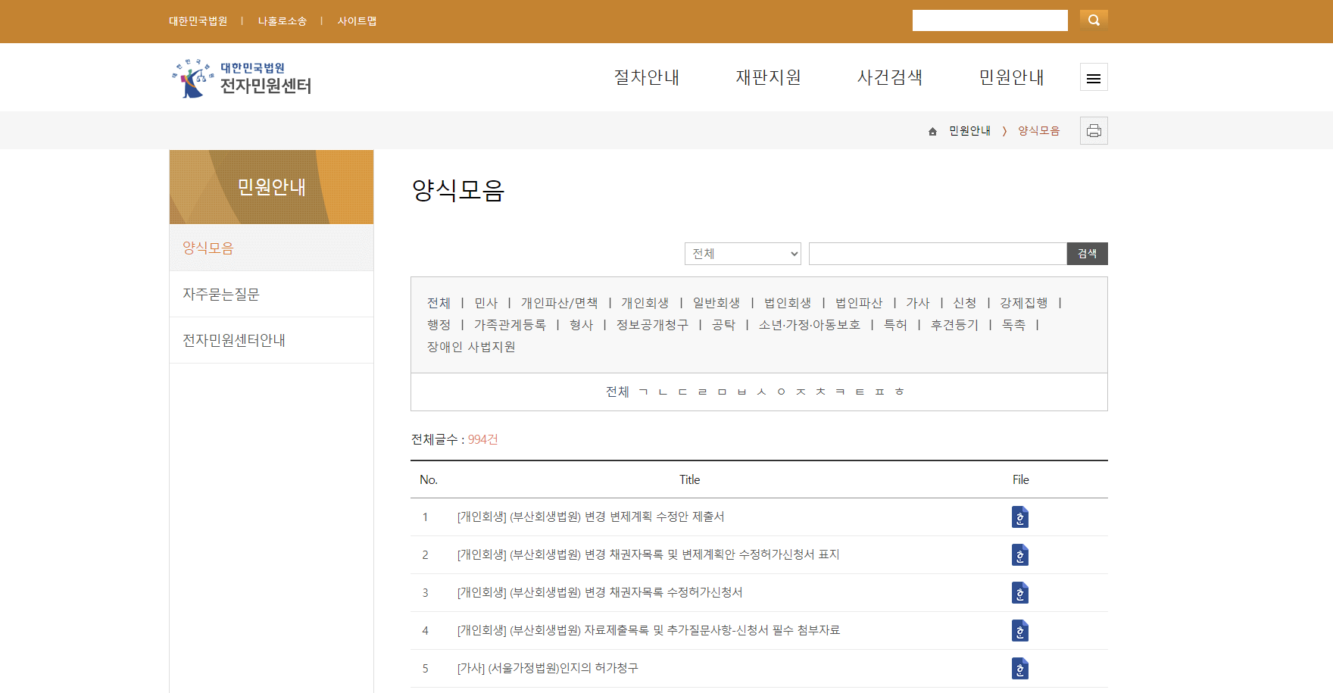This screenshot has height=693, width=1333.
Task: Open the 전체 category dropdown
Action: pyautogui.click(x=742, y=254)
